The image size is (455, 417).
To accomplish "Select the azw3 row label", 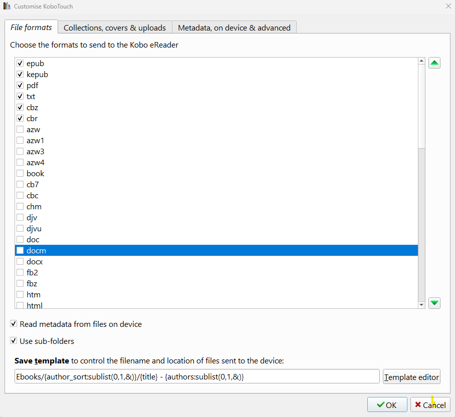I will (x=36, y=151).
